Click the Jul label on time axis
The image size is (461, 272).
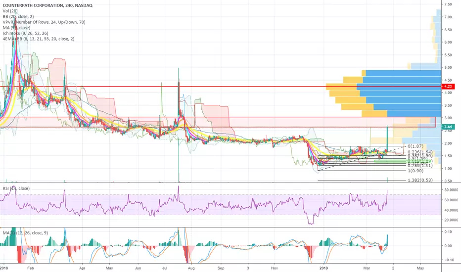[165, 268]
